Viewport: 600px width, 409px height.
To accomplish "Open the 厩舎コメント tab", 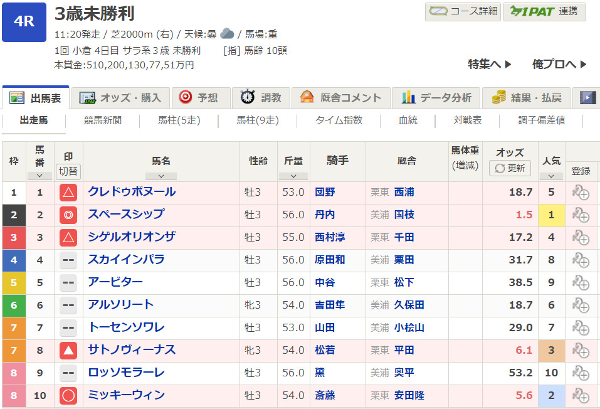I will coord(341,98).
